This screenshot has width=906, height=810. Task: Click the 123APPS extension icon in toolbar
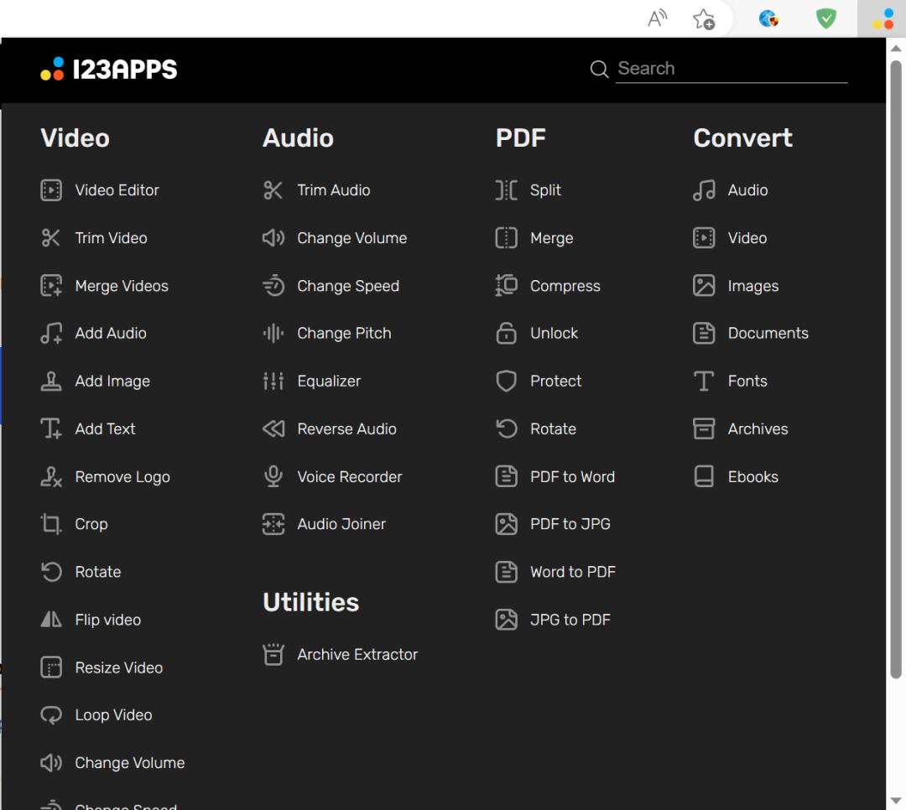(882, 18)
